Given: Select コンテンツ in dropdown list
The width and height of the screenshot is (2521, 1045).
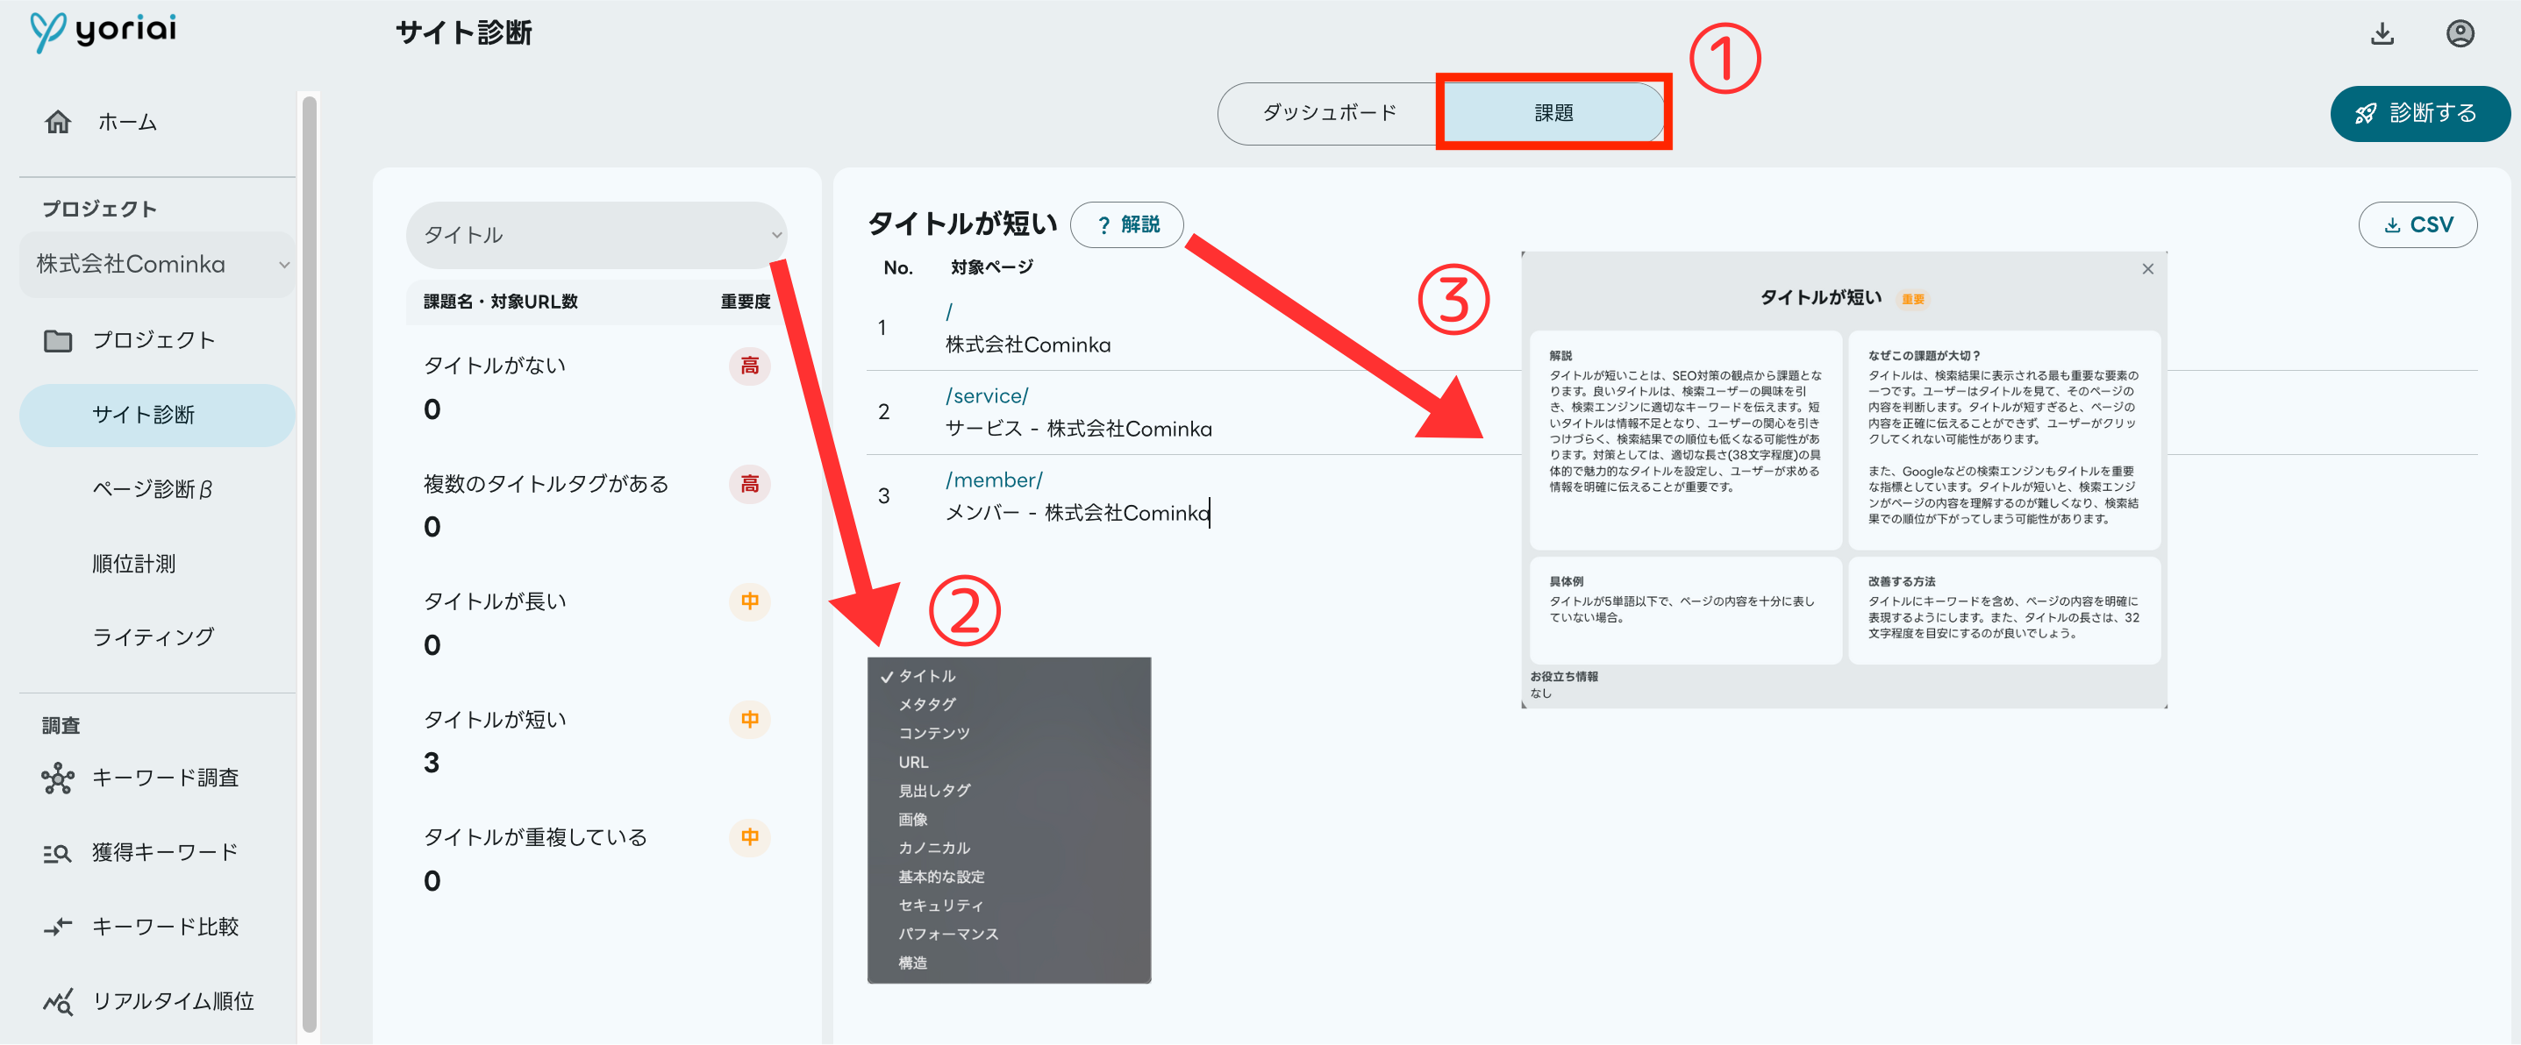Looking at the screenshot, I should pos(933,734).
